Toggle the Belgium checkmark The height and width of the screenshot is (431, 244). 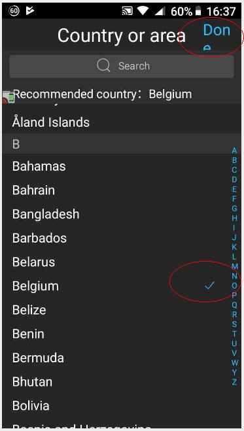tap(209, 286)
